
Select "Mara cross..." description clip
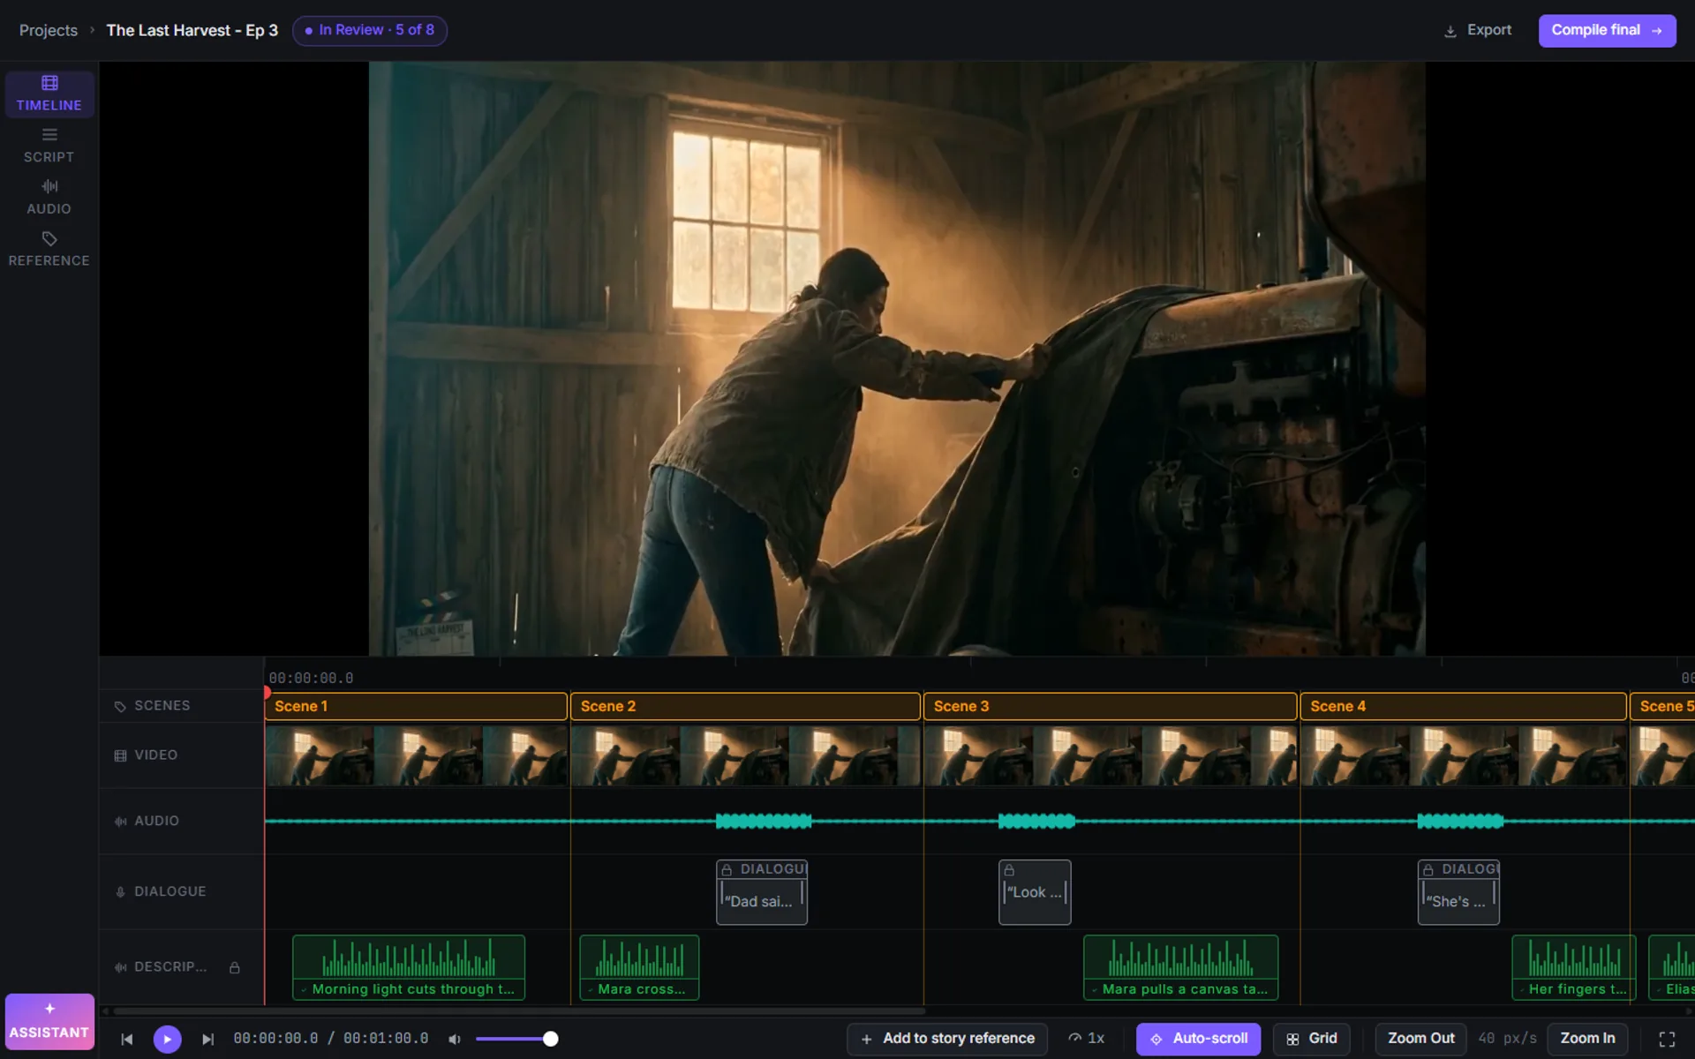(639, 967)
